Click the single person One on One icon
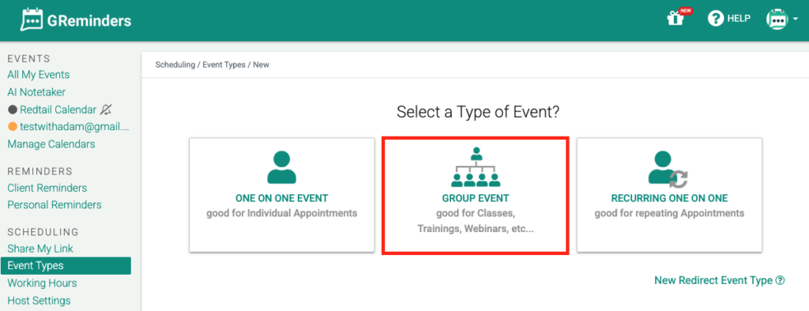809x311 pixels. pos(282,167)
